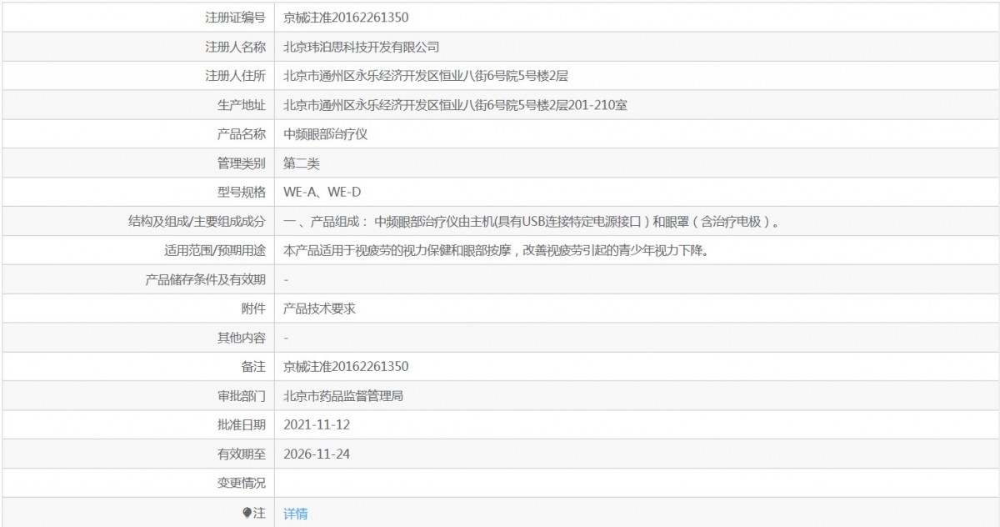
Task: Click the 注册证编号 label
Action: click(235, 18)
